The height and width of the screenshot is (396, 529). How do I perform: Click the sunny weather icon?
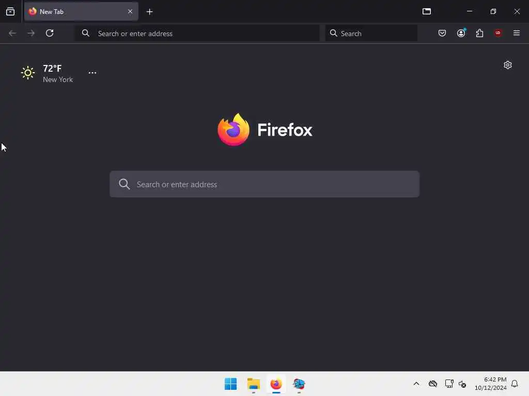[x=28, y=73]
